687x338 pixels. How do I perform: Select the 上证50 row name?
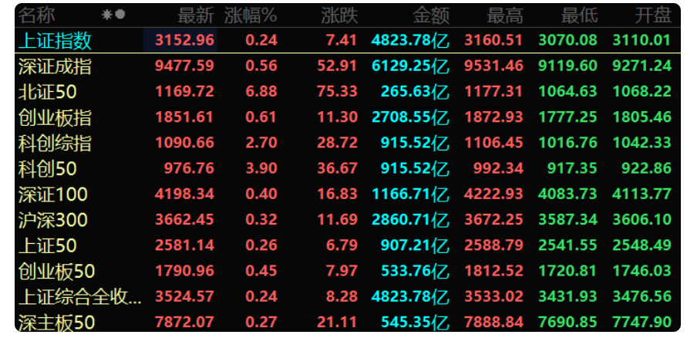click(x=48, y=245)
